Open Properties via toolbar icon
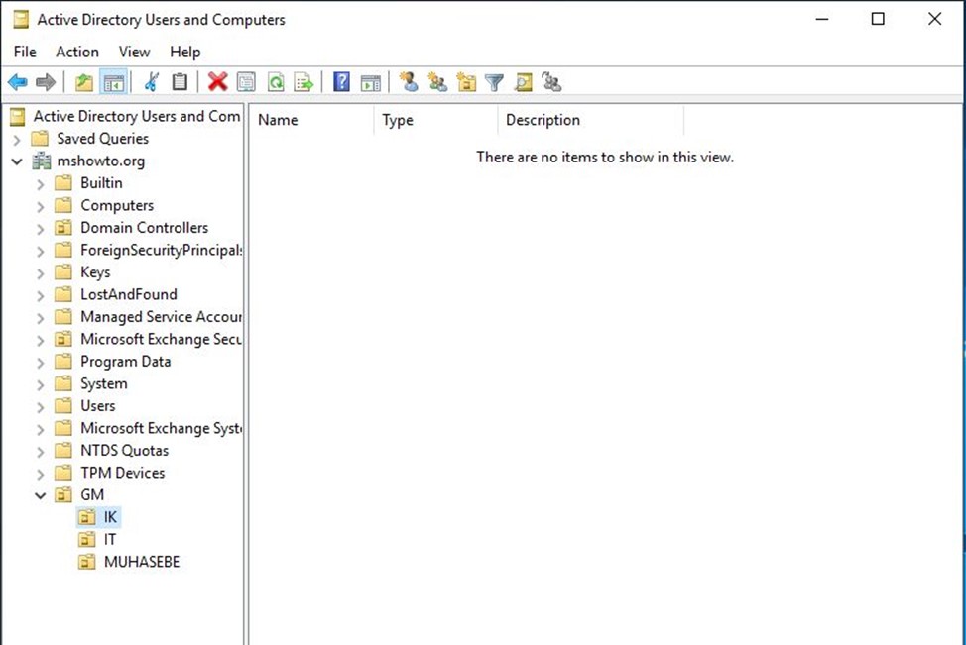Image resolution: width=966 pixels, height=645 pixels. pos(246,82)
